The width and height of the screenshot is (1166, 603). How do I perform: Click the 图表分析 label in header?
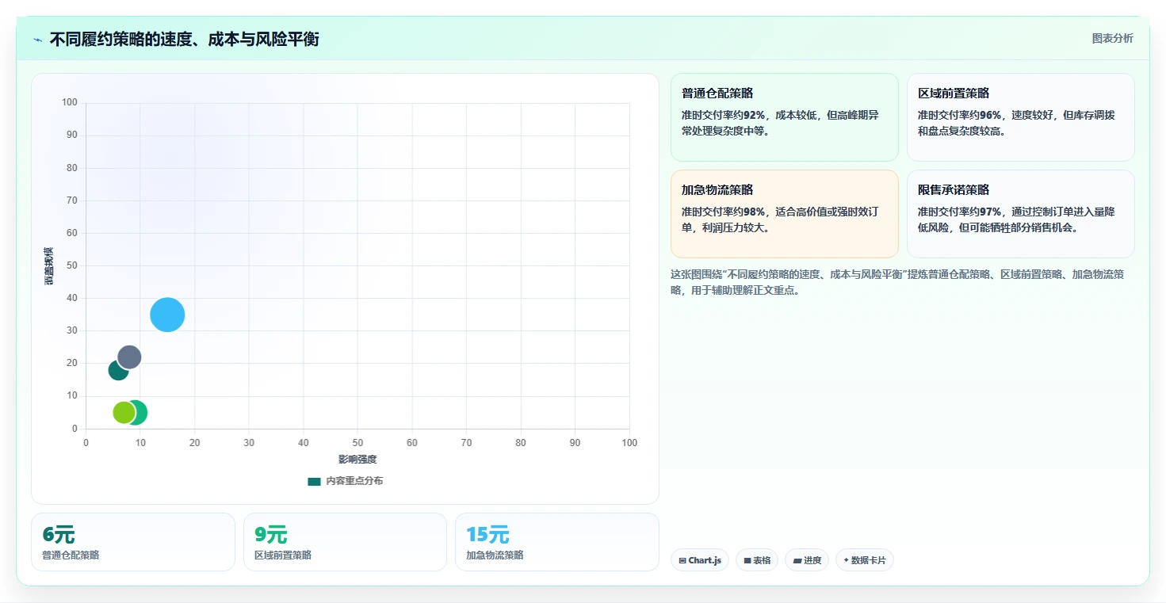coord(1112,38)
